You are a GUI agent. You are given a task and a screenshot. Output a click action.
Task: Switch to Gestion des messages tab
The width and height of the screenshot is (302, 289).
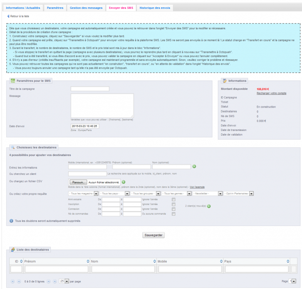coord(86,8)
